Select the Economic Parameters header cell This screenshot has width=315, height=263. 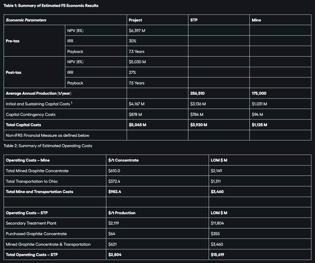(26, 20)
